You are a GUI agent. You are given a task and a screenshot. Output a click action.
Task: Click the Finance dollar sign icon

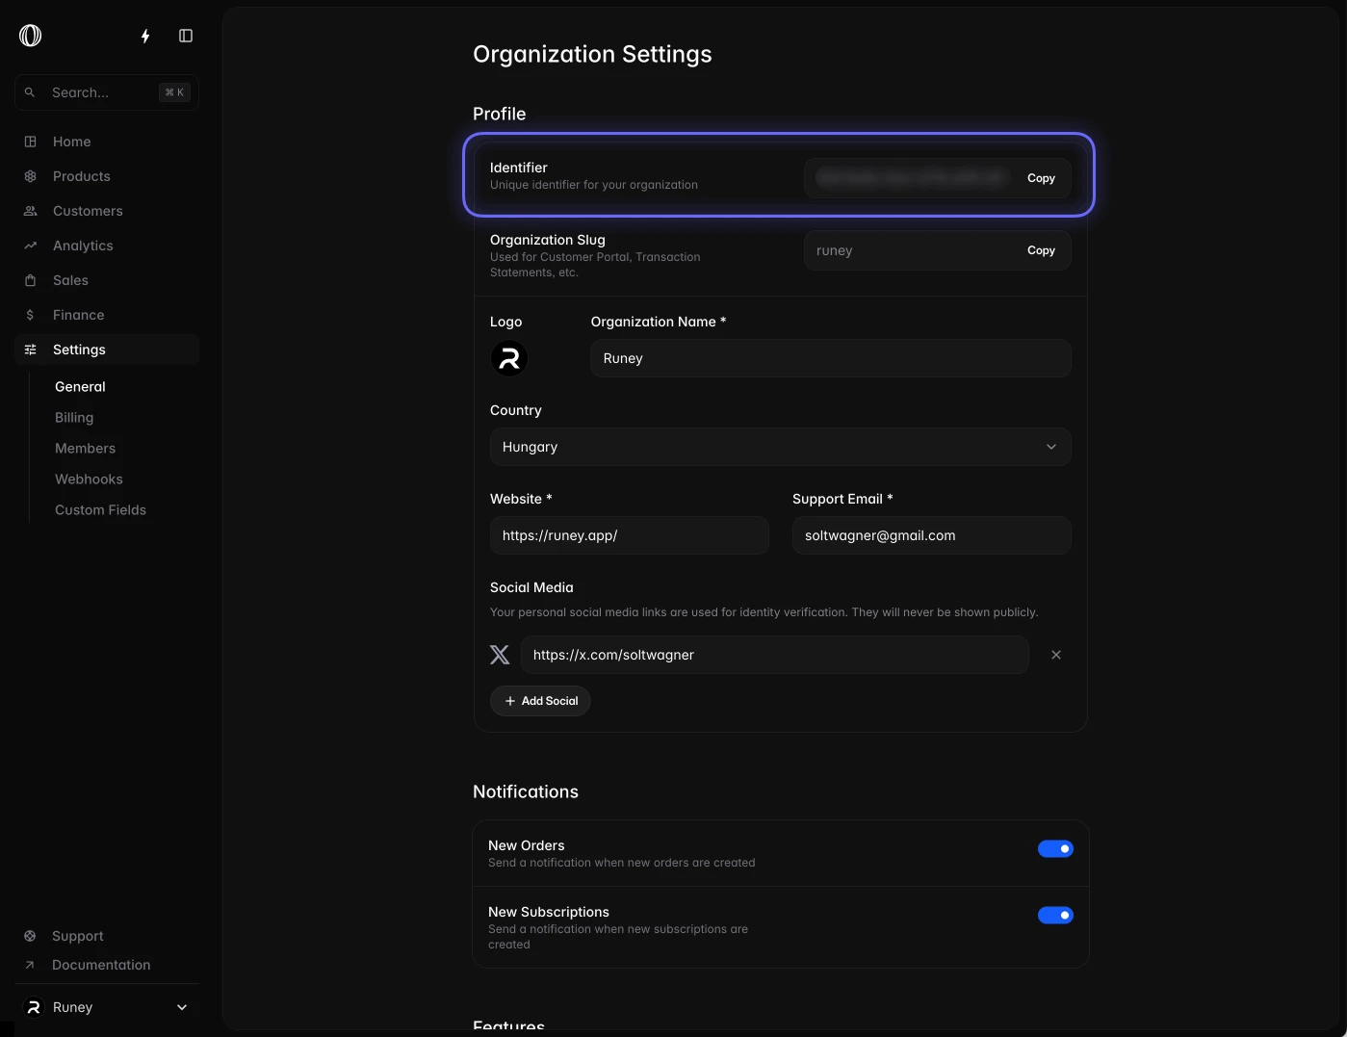click(x=31, y=315)
